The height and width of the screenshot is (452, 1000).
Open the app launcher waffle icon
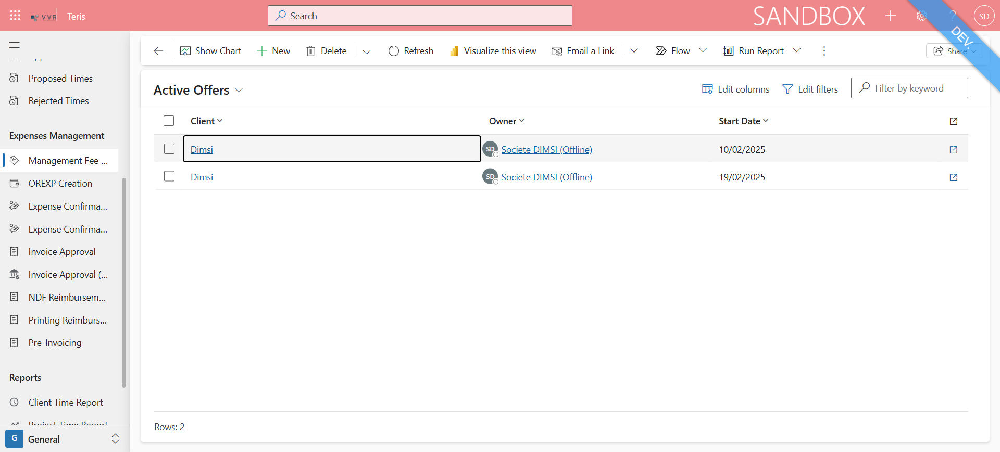(x=15, y=16)
